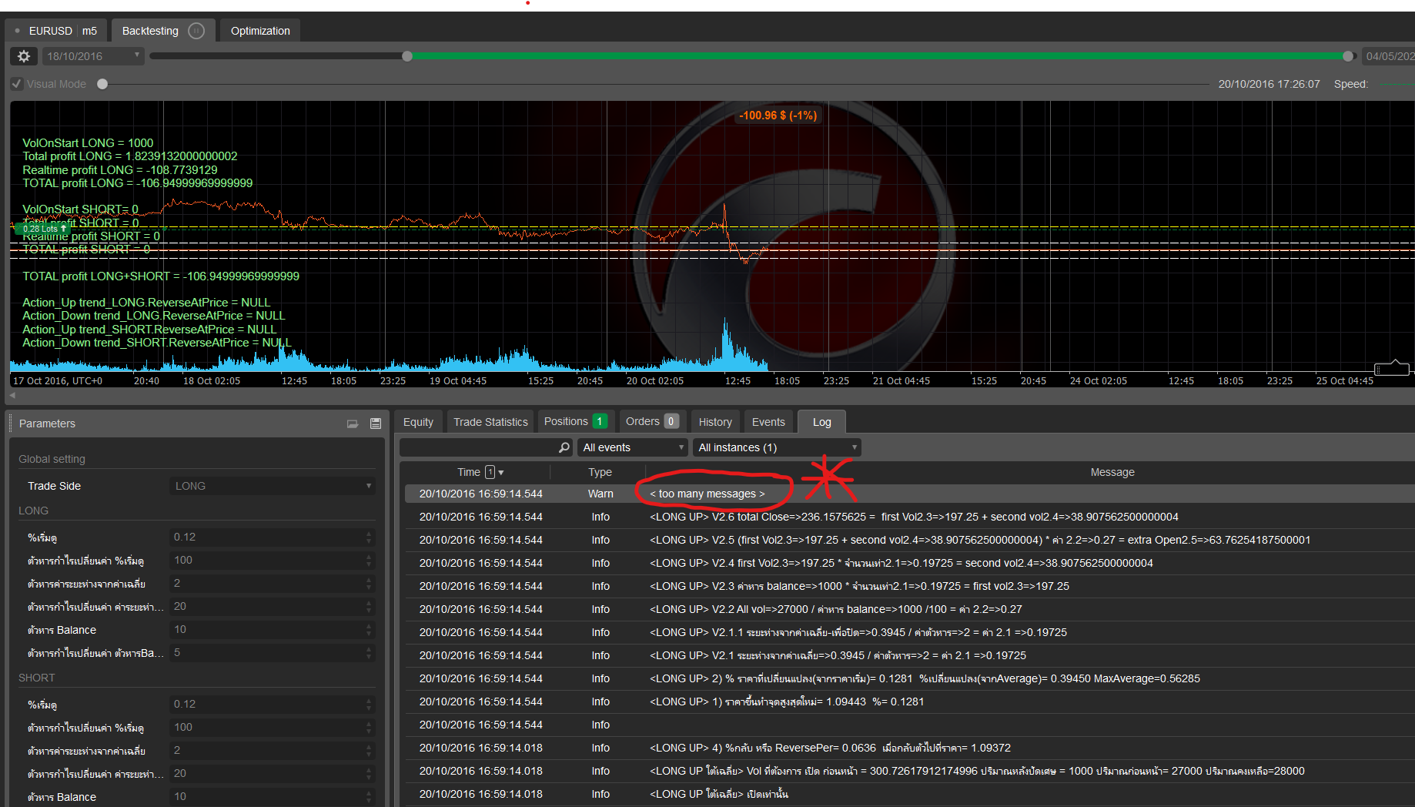Click the -100.96 $ (-1%) chart label

[x=778, y=116]
